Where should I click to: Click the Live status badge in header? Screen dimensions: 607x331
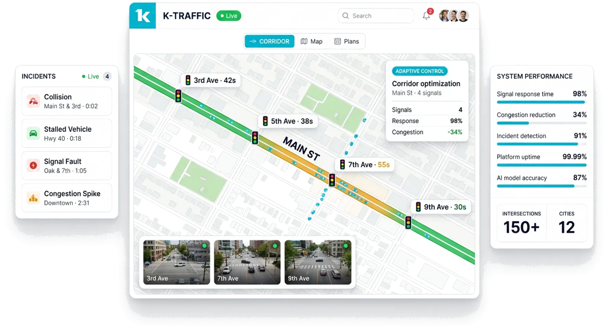click(229, 16)
